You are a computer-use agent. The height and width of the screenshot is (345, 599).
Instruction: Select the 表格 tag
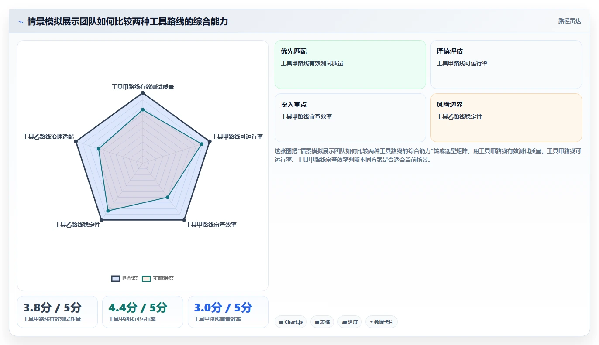tap(322, 322)
